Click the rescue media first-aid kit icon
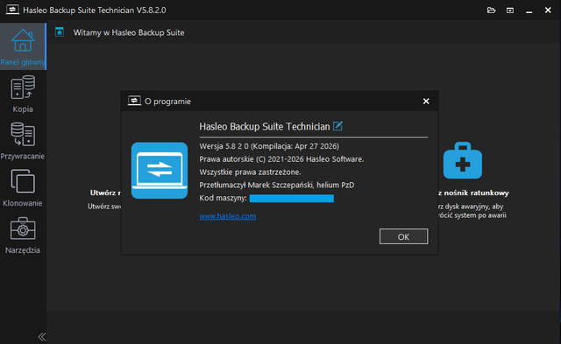Image resolution: width=561 pixels, height=344 pixels. click(463, 160)
